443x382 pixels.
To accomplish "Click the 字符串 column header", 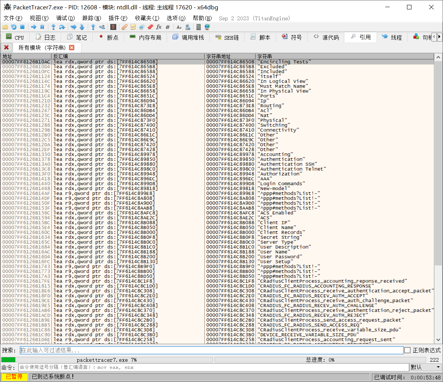I will [x=345, y=56].
